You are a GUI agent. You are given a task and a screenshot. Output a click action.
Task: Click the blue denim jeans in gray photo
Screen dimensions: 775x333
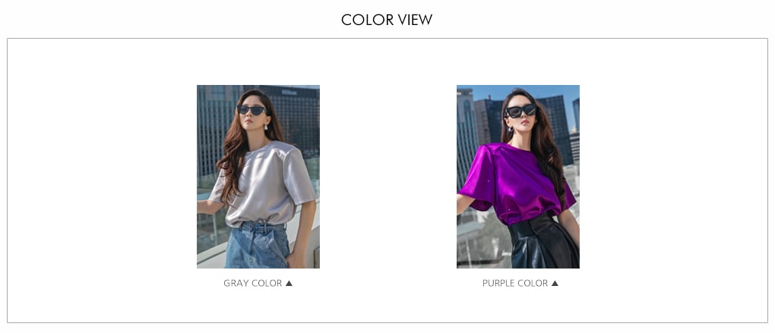(257, 245)
